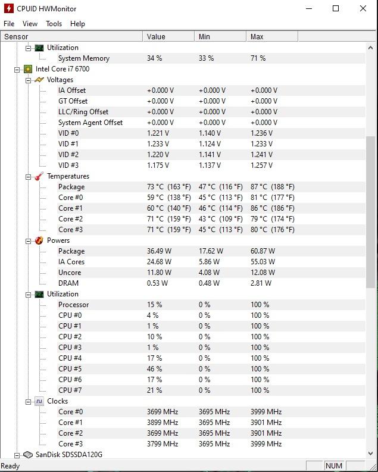This screenshot has height=472, width=378.
Task: Collapse the Temperatures section
Action: click(29, 177)
